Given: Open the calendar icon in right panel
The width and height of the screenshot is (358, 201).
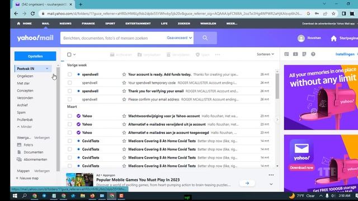Looking at the screenshot, I should point(295,54).
